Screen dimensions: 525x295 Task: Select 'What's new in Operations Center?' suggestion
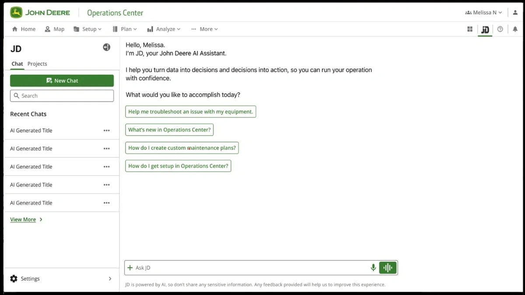tap(169, 130)
